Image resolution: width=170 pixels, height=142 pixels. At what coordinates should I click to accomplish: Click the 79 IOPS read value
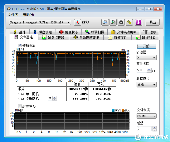81,94
